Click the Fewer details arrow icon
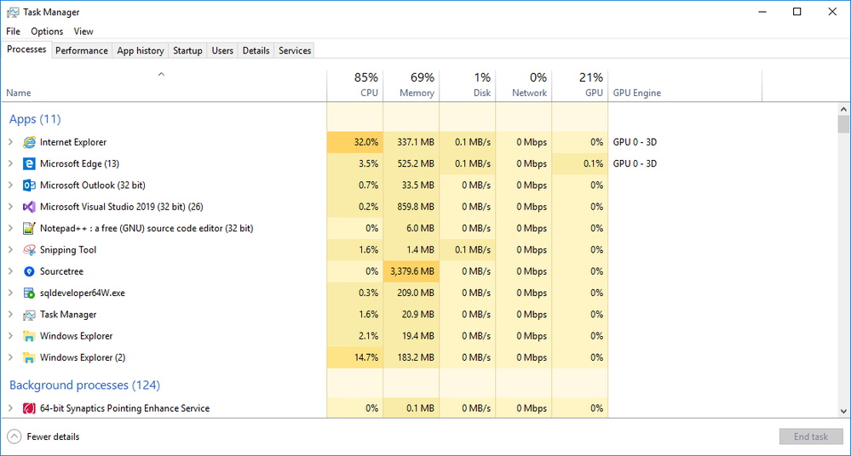This screenshot has height=456, width=851. tap(14, 436)
